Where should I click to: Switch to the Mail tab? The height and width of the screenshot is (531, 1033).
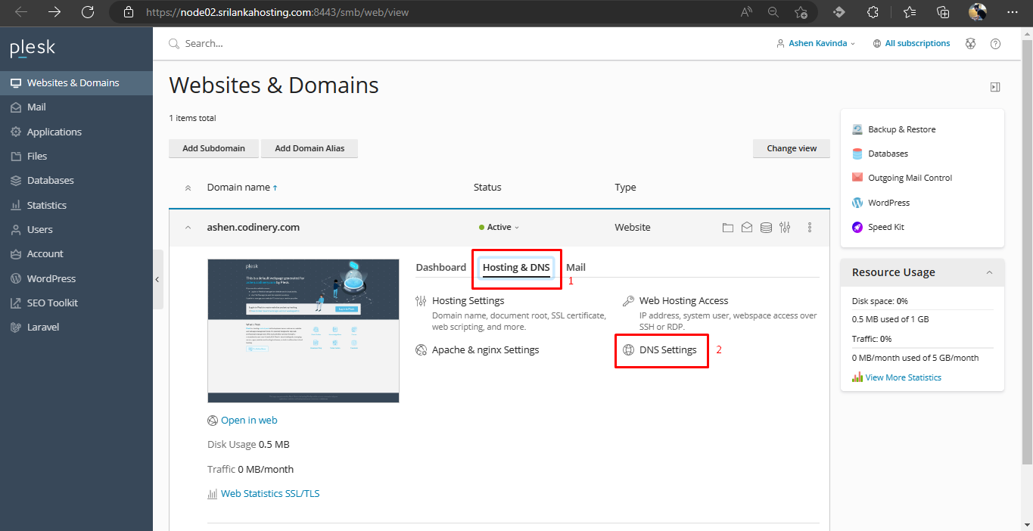point(576,268)
